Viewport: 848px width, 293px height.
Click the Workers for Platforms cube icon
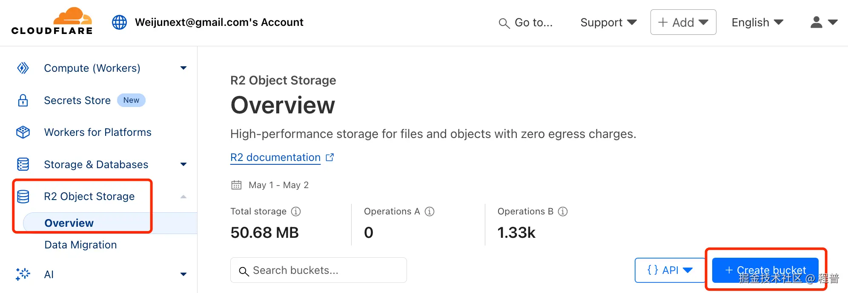23,132
